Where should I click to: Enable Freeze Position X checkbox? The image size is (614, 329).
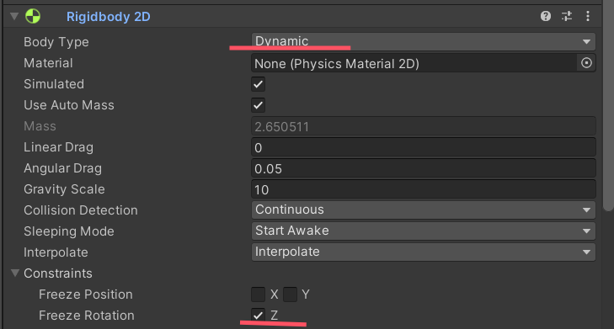(258, 295)
